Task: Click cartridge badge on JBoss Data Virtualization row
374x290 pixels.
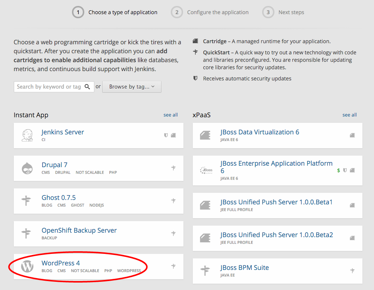Action: click(352, 135)
